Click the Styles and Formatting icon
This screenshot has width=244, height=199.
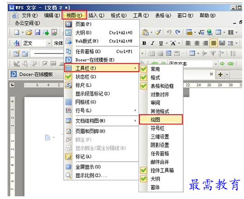point(17,43)
